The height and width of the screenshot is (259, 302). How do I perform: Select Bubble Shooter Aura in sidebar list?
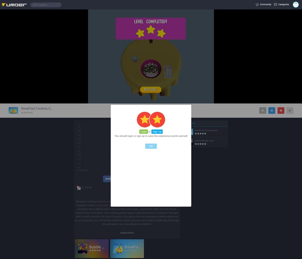point(204,141)
